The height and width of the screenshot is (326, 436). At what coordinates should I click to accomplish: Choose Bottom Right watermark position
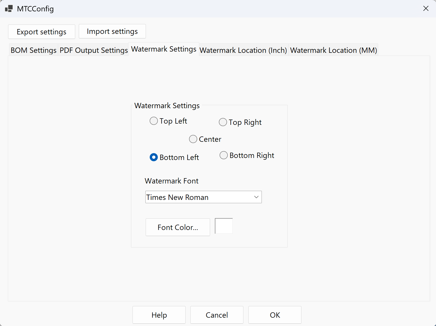(x=247, y=155)
